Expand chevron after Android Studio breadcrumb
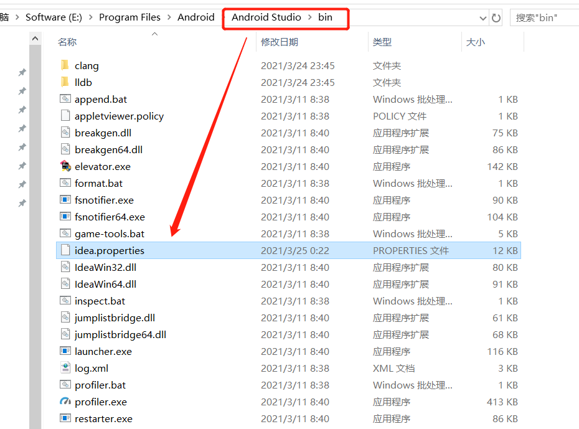 [x=310, y=17]
